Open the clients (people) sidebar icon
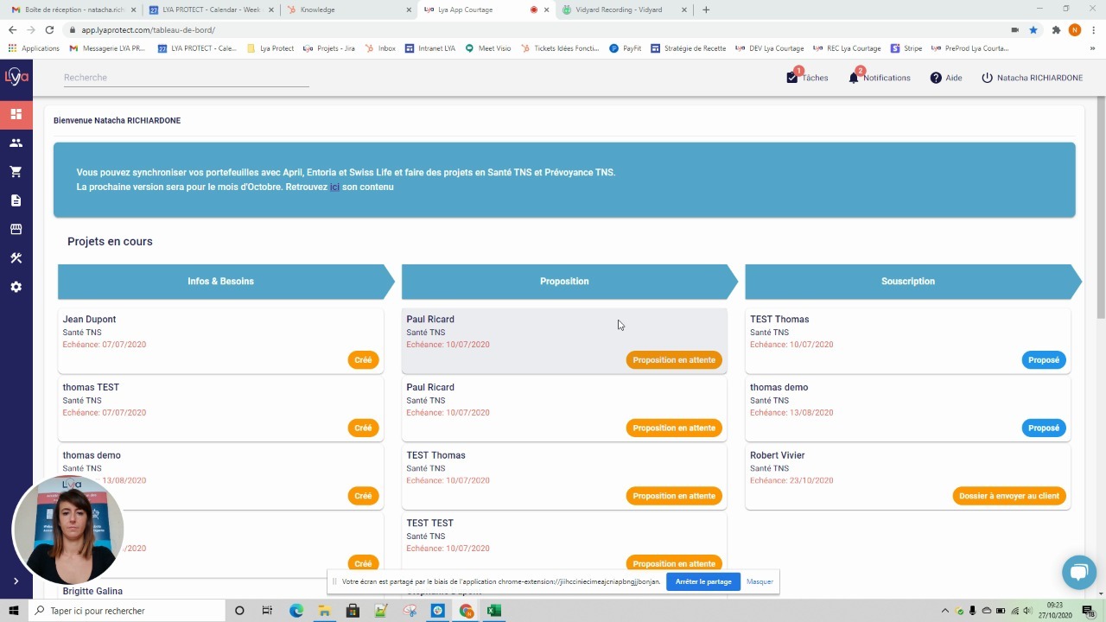The height and width of the screenshot is (622, 1106). pyautogui.click(x=16, y=143)
